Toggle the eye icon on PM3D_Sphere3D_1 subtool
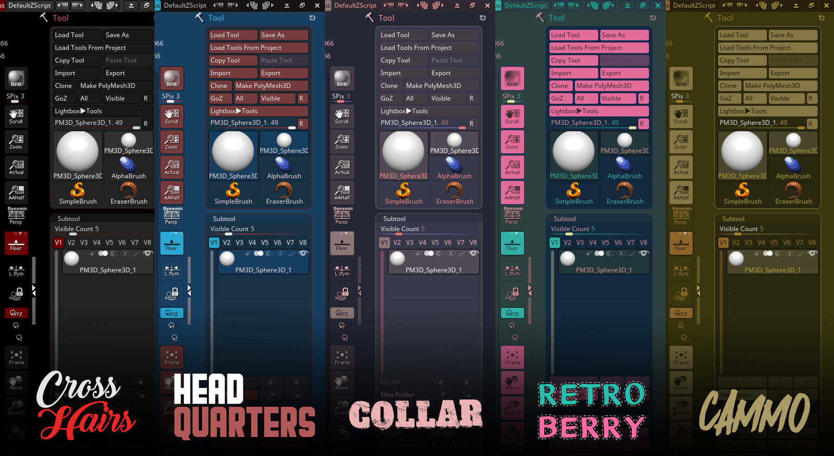834x456 pixels. point(147,254)
